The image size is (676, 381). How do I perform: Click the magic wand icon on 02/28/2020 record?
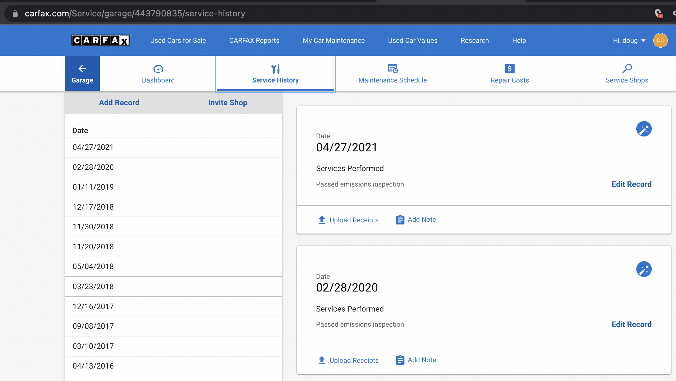644,269
